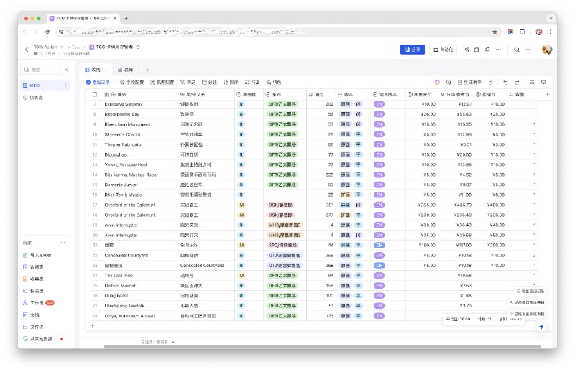Image resolution: width=575 pixels, height=372 pixels.
Task: Click the 18th Action breadcrumb link
Action: 45,47
